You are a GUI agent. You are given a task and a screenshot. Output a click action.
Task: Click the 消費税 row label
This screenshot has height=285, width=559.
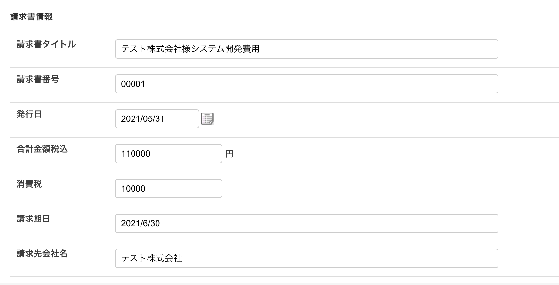(29, 184)
